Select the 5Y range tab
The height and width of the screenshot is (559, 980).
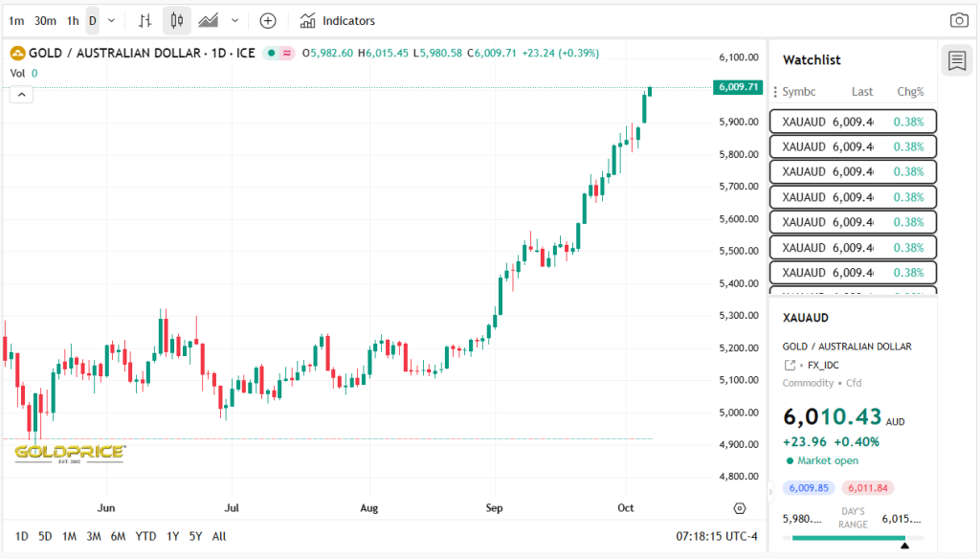click(194, 537)
